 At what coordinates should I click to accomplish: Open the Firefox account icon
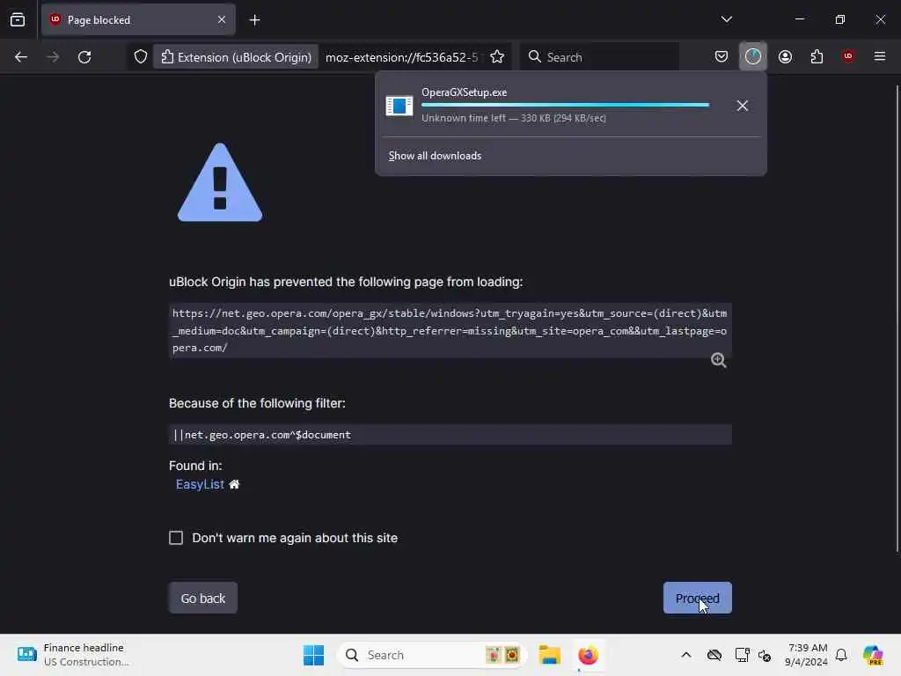[x=785, y=56]
